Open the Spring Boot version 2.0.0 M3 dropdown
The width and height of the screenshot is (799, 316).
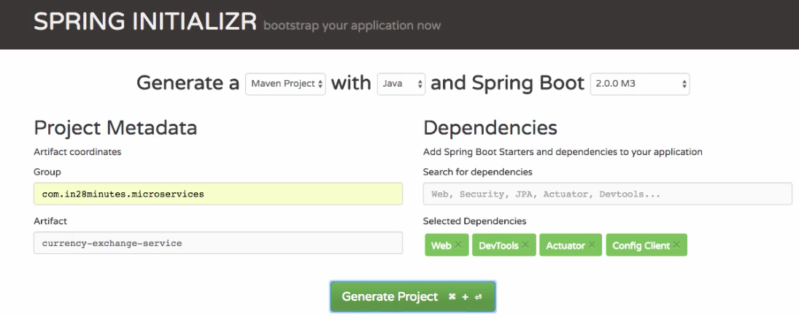click(640, 84)
